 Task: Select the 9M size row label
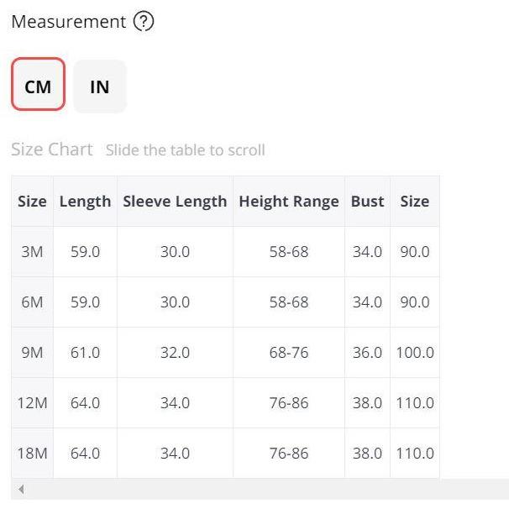[x=32, y=353]
